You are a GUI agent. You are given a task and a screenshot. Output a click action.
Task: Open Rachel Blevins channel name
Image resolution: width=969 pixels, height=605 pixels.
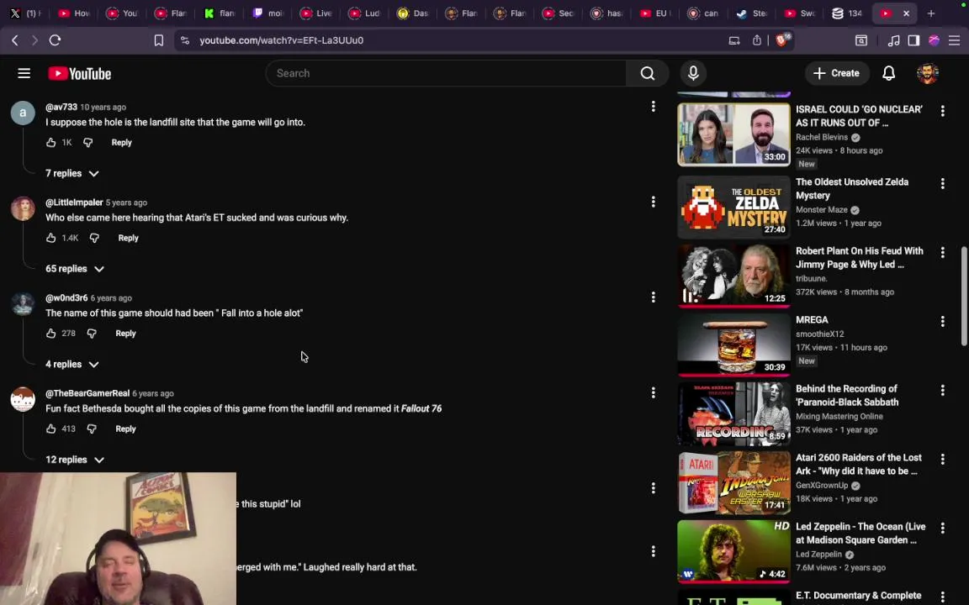click(x=821, y=137)
